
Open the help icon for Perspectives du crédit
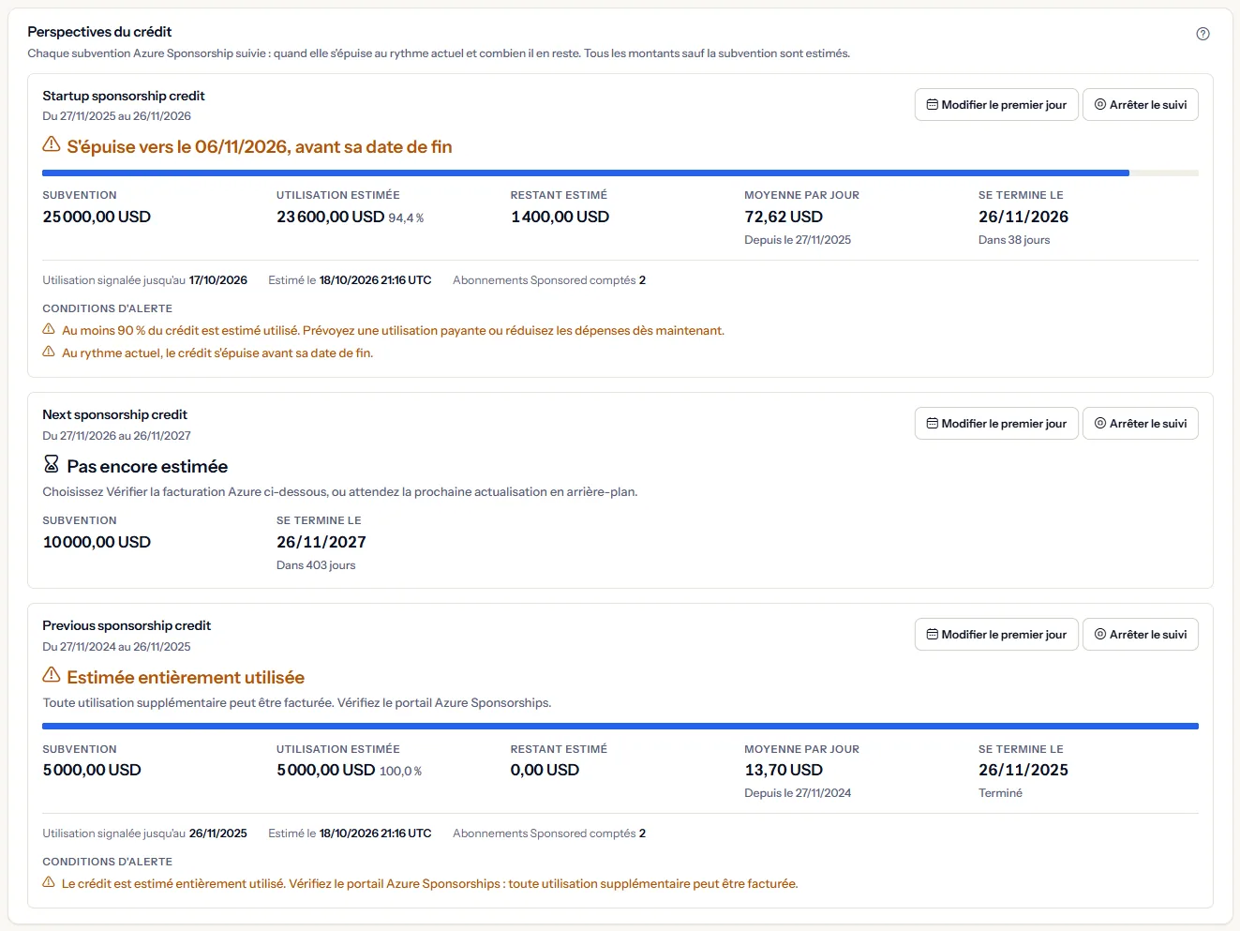(x=1203, y=34)
